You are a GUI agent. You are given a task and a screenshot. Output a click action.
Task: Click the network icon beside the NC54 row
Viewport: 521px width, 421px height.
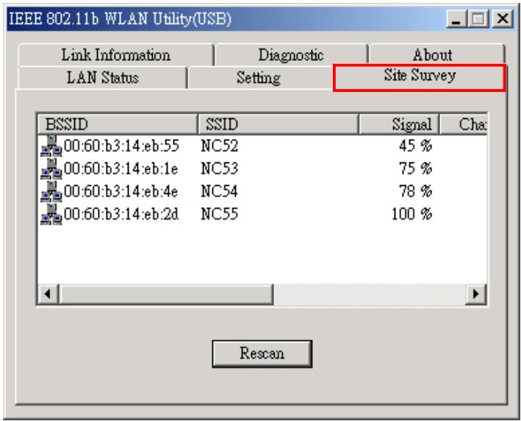click(51, 191)
